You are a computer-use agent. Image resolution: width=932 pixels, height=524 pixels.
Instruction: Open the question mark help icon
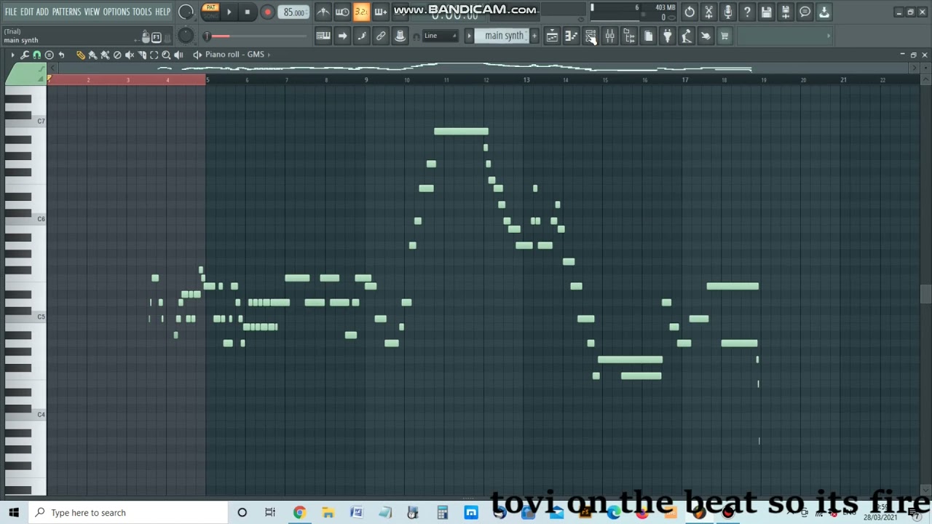(x=747, y=12)
